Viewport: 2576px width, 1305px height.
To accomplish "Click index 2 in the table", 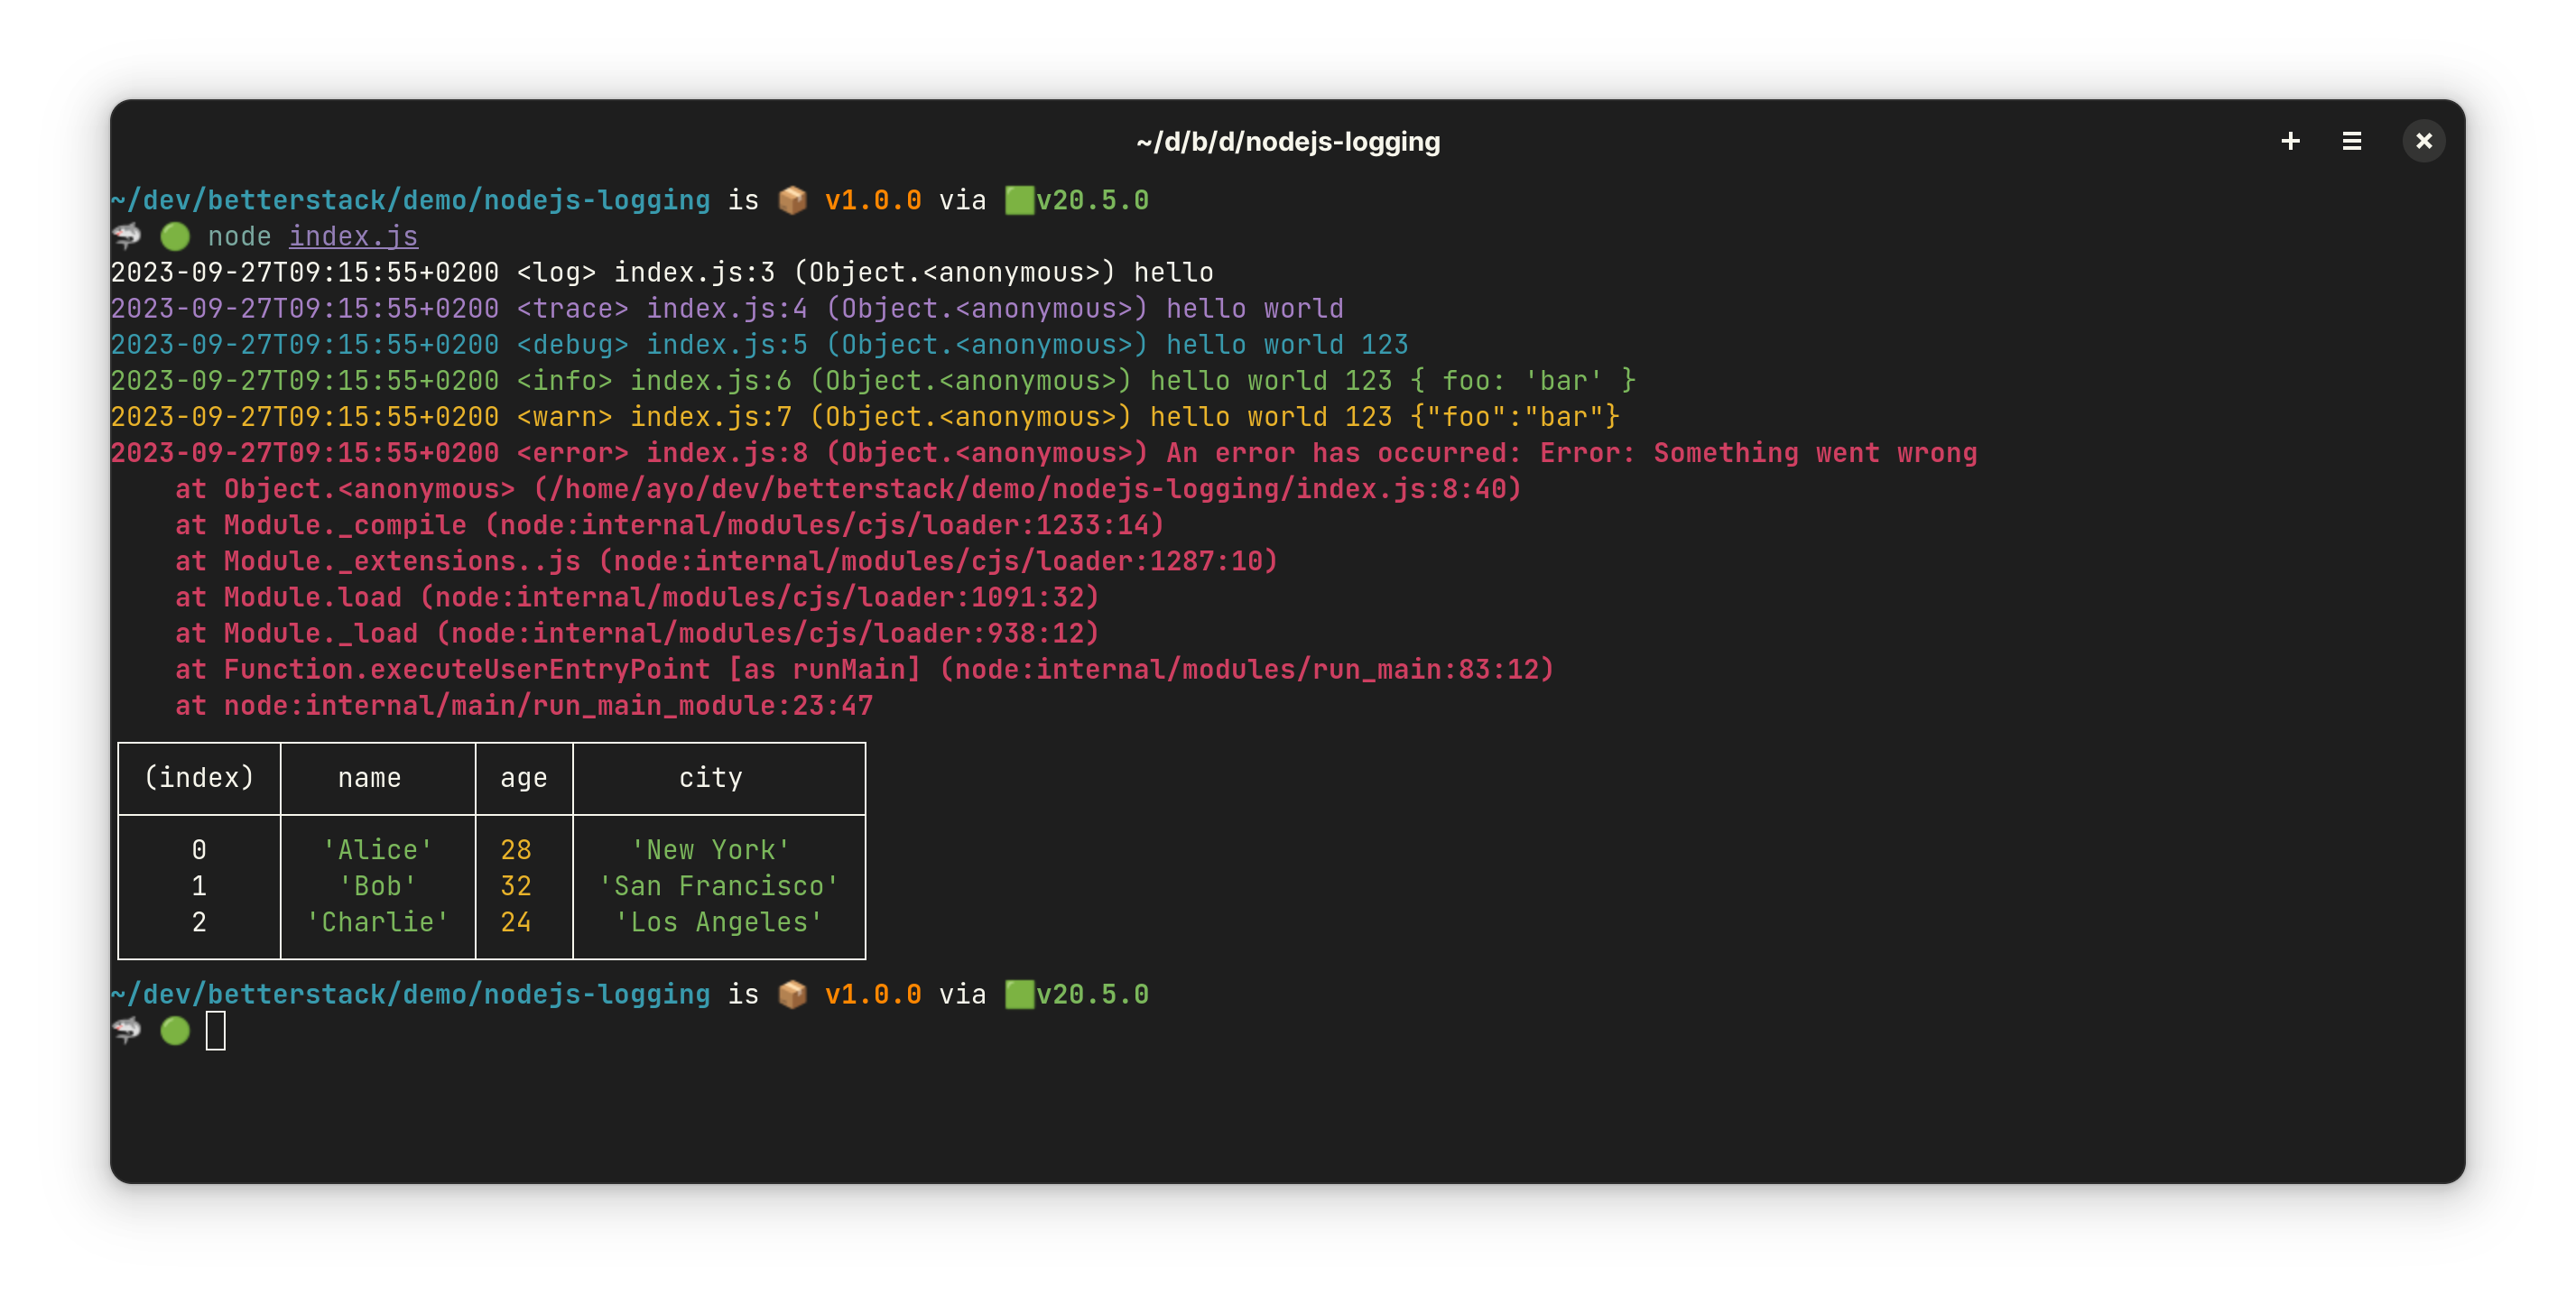I will (x=199, y=921).
